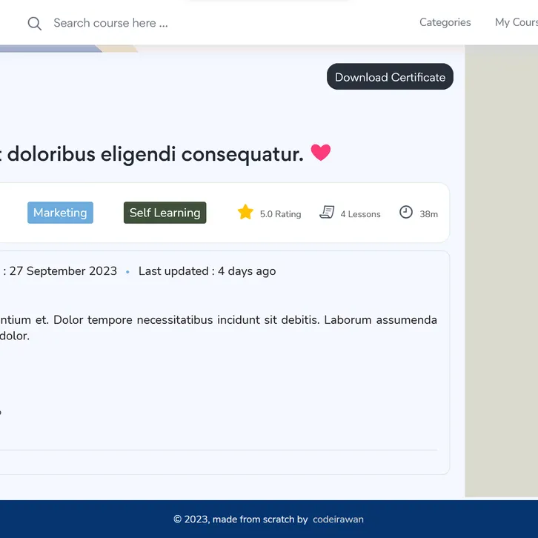Click the magnifying glass search icon
The image size is (538, 538).
click(x=34, y=24)
